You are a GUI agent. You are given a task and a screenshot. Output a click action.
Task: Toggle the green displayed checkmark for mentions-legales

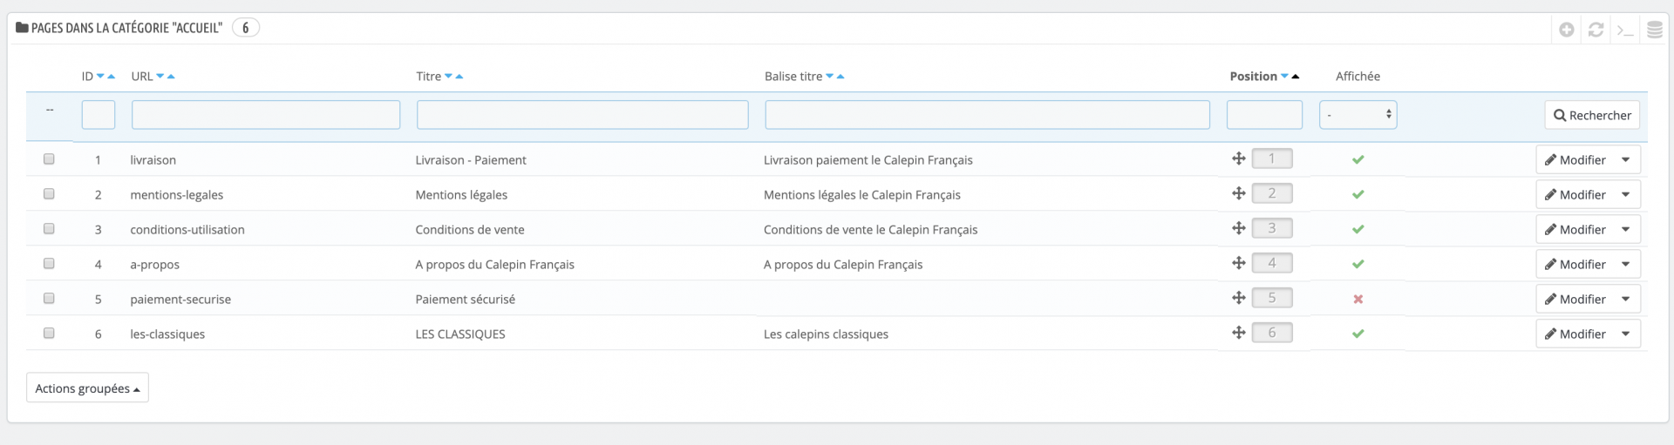pos(1358,194)
